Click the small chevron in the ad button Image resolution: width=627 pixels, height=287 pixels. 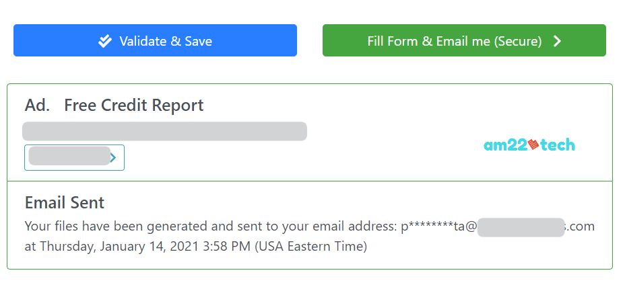click(x=113, y=158)
